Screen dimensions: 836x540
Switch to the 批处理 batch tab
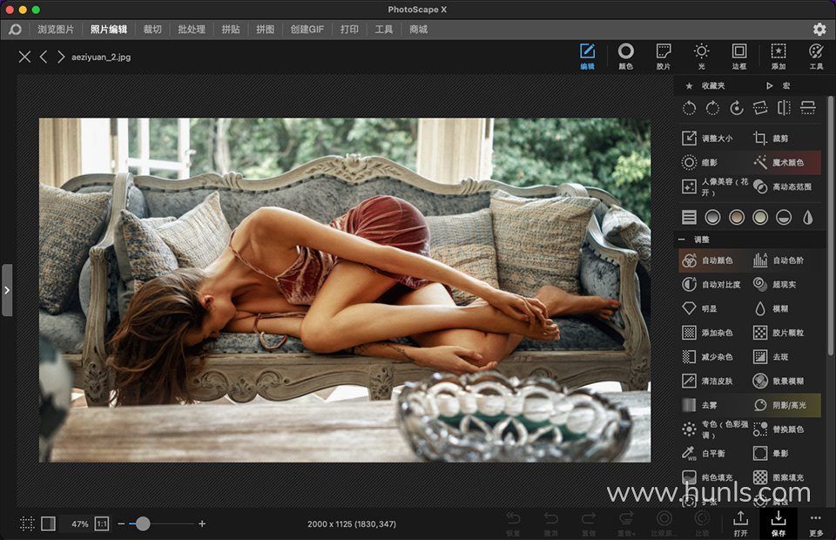[x=191, y=29]
